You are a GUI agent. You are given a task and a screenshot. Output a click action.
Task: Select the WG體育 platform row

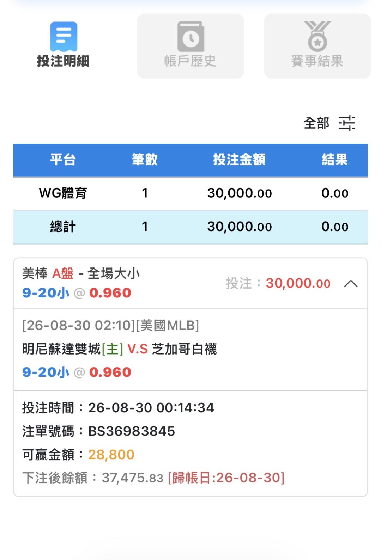(190, 193)
